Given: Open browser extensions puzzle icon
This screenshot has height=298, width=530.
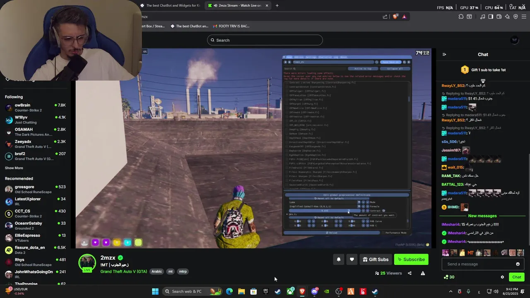Looking at the screenshot, I should pos(461,17).
